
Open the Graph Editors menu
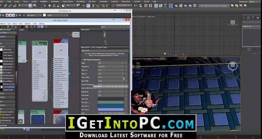tap(68, 1)
